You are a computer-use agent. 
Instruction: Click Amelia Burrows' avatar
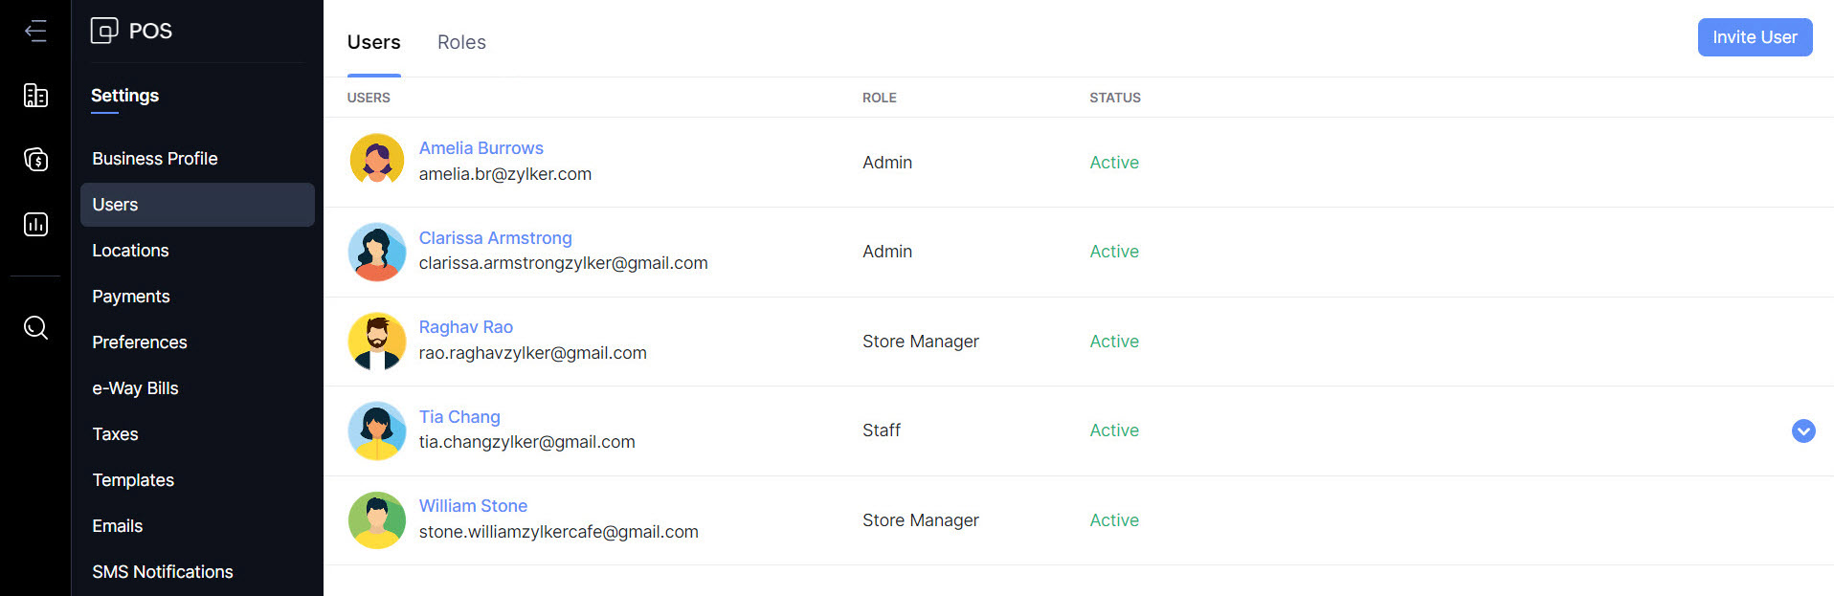pyautogui.click(x=377, y=161)
